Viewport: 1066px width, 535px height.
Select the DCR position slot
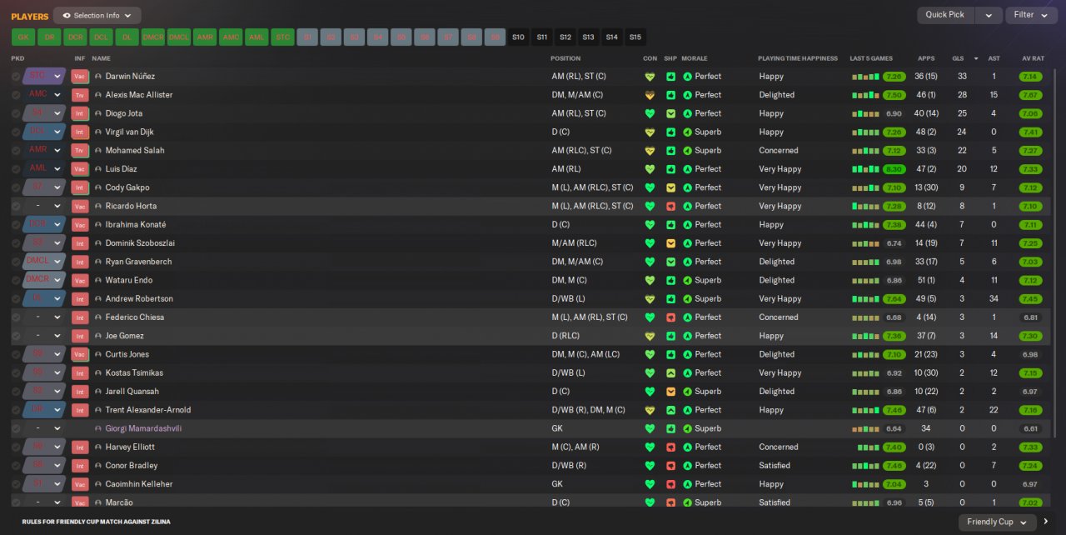coord(75,37)
